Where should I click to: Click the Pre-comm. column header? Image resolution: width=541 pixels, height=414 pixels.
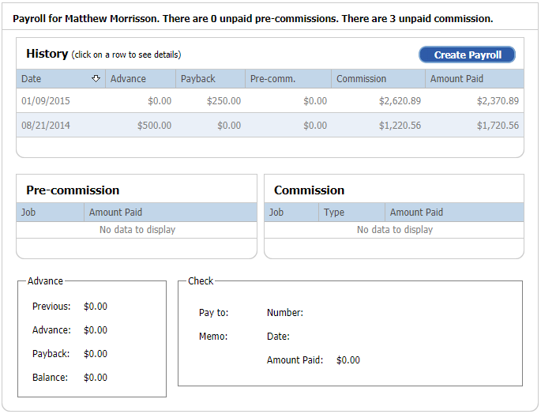coord(288,79)
